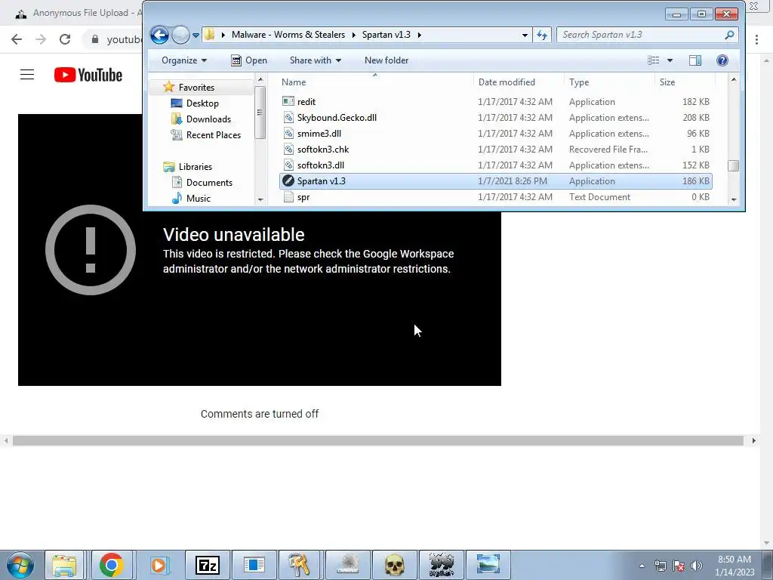Screen dimensions: 773x580
Task: Select the redit application file
Action: (x=495, y=102)
